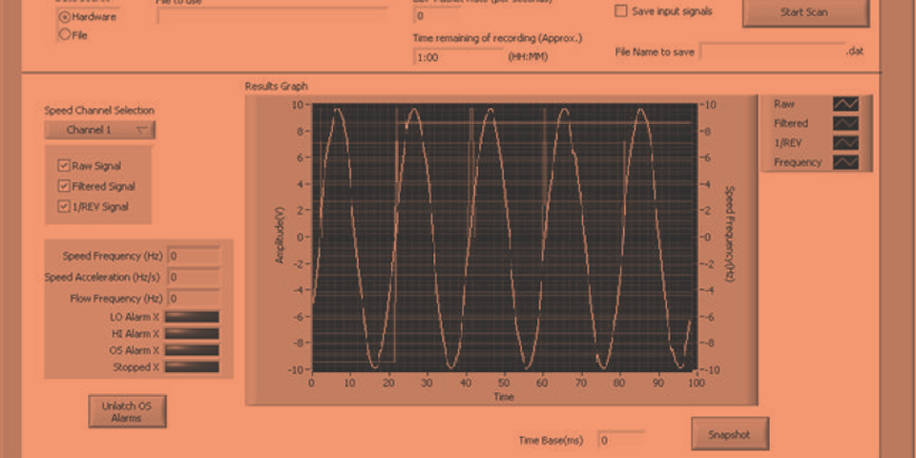Click the Raw plot legend icon
The image size is (916, 458).
coord(845,104)
